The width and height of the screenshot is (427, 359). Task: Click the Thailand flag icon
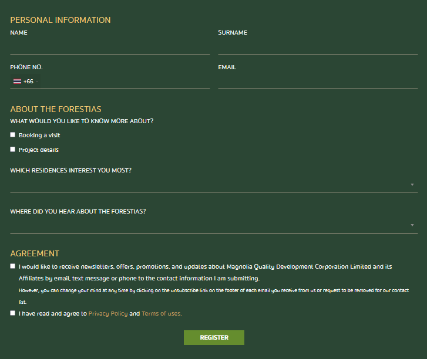pos(17,82)
